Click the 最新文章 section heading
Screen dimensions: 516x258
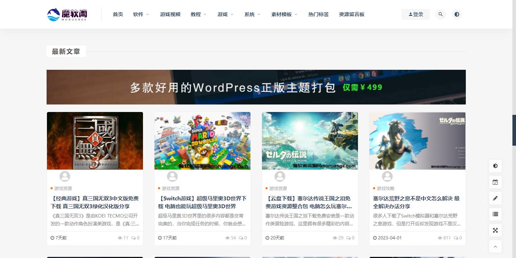point(66,52)
